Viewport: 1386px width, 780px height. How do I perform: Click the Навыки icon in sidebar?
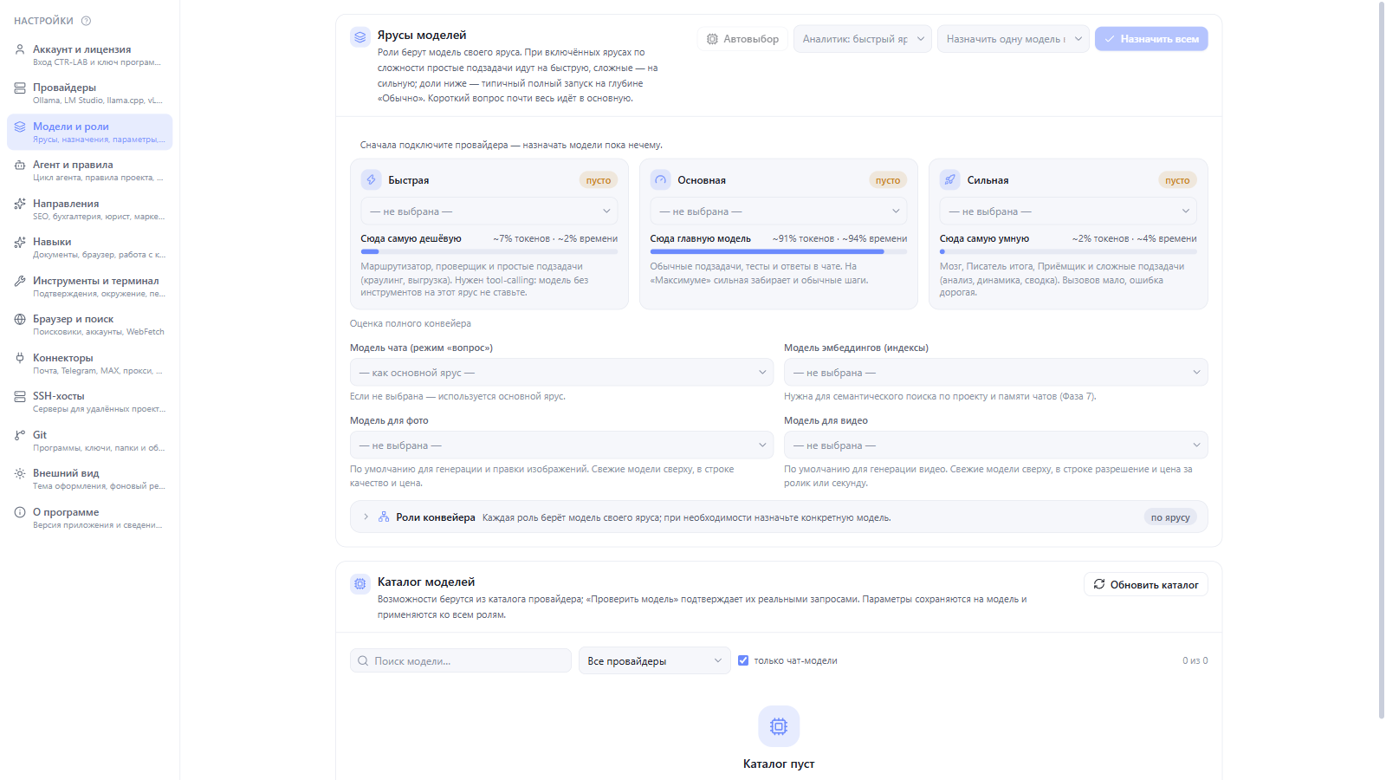pos(20,242)
